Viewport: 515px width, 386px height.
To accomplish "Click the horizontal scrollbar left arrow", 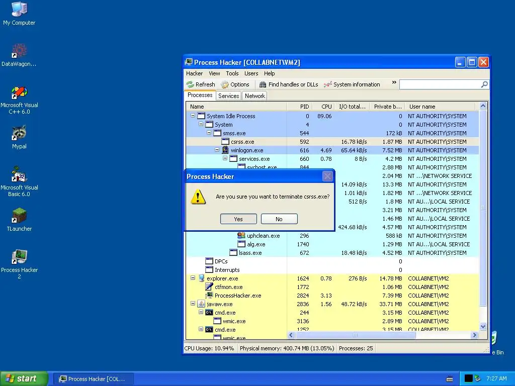I will pos(291,335).
